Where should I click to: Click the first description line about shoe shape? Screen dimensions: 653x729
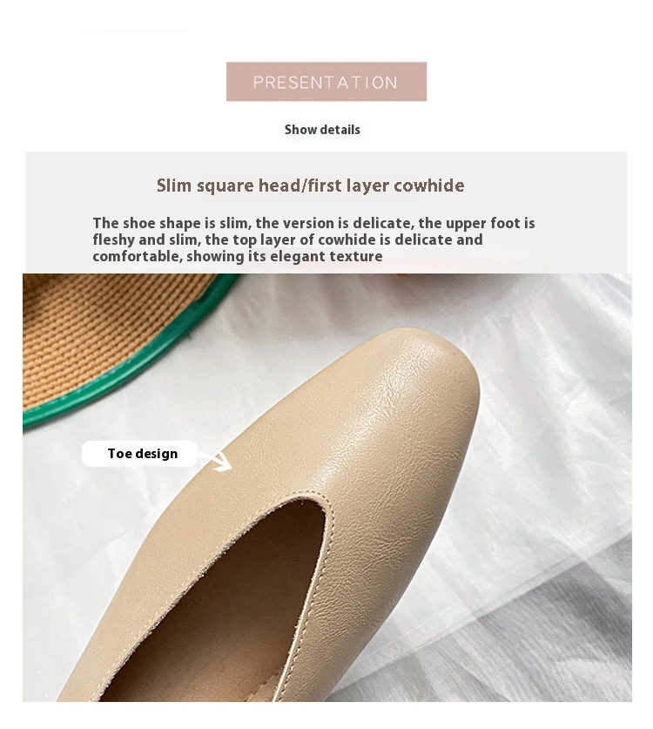click(x=313, y=223)
